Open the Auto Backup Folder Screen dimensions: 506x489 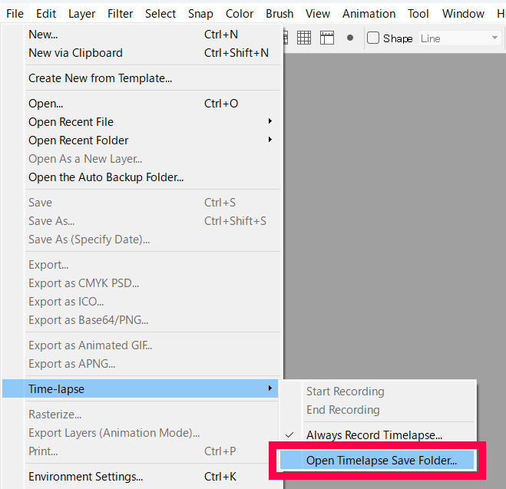coord(106,177)
